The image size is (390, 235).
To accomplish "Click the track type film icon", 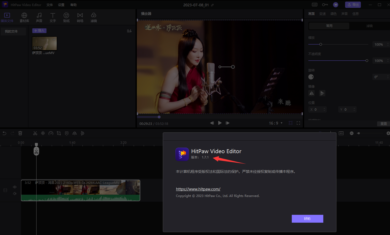I will tap(5, 190).
